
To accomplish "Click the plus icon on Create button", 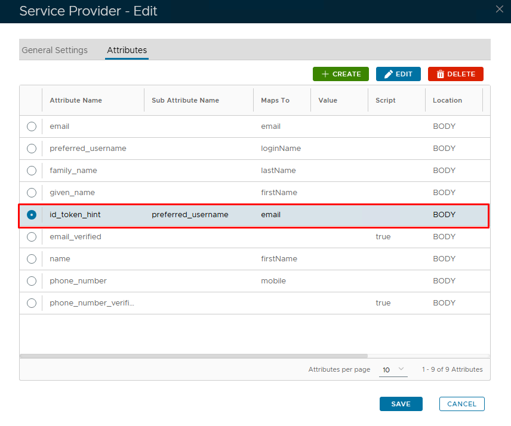I will (325, 74).
